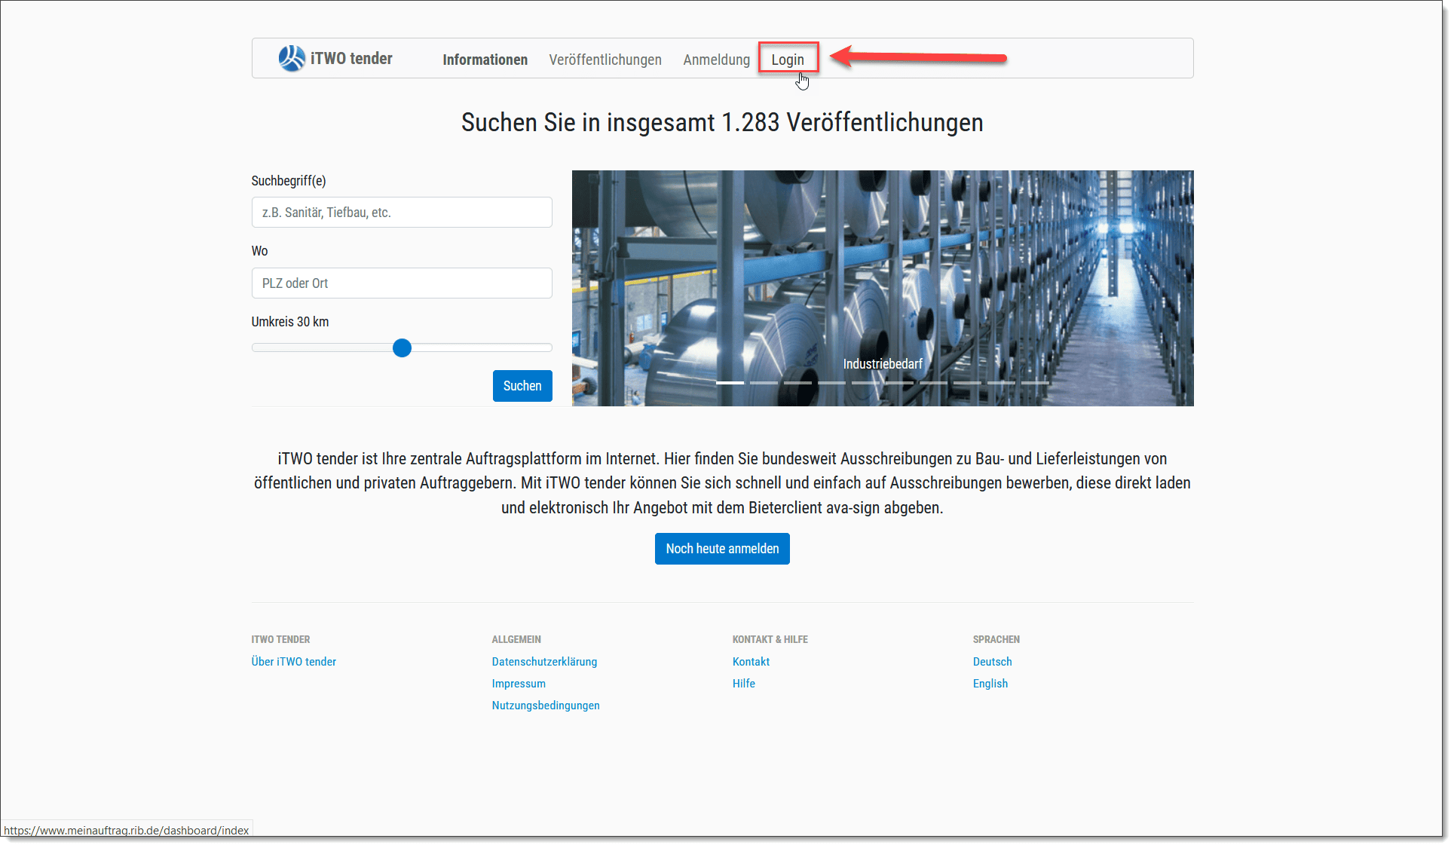This screenshot has height=848, width=1454.
Task: Click Noch heute anmelden button
Action: pos(722,549)
